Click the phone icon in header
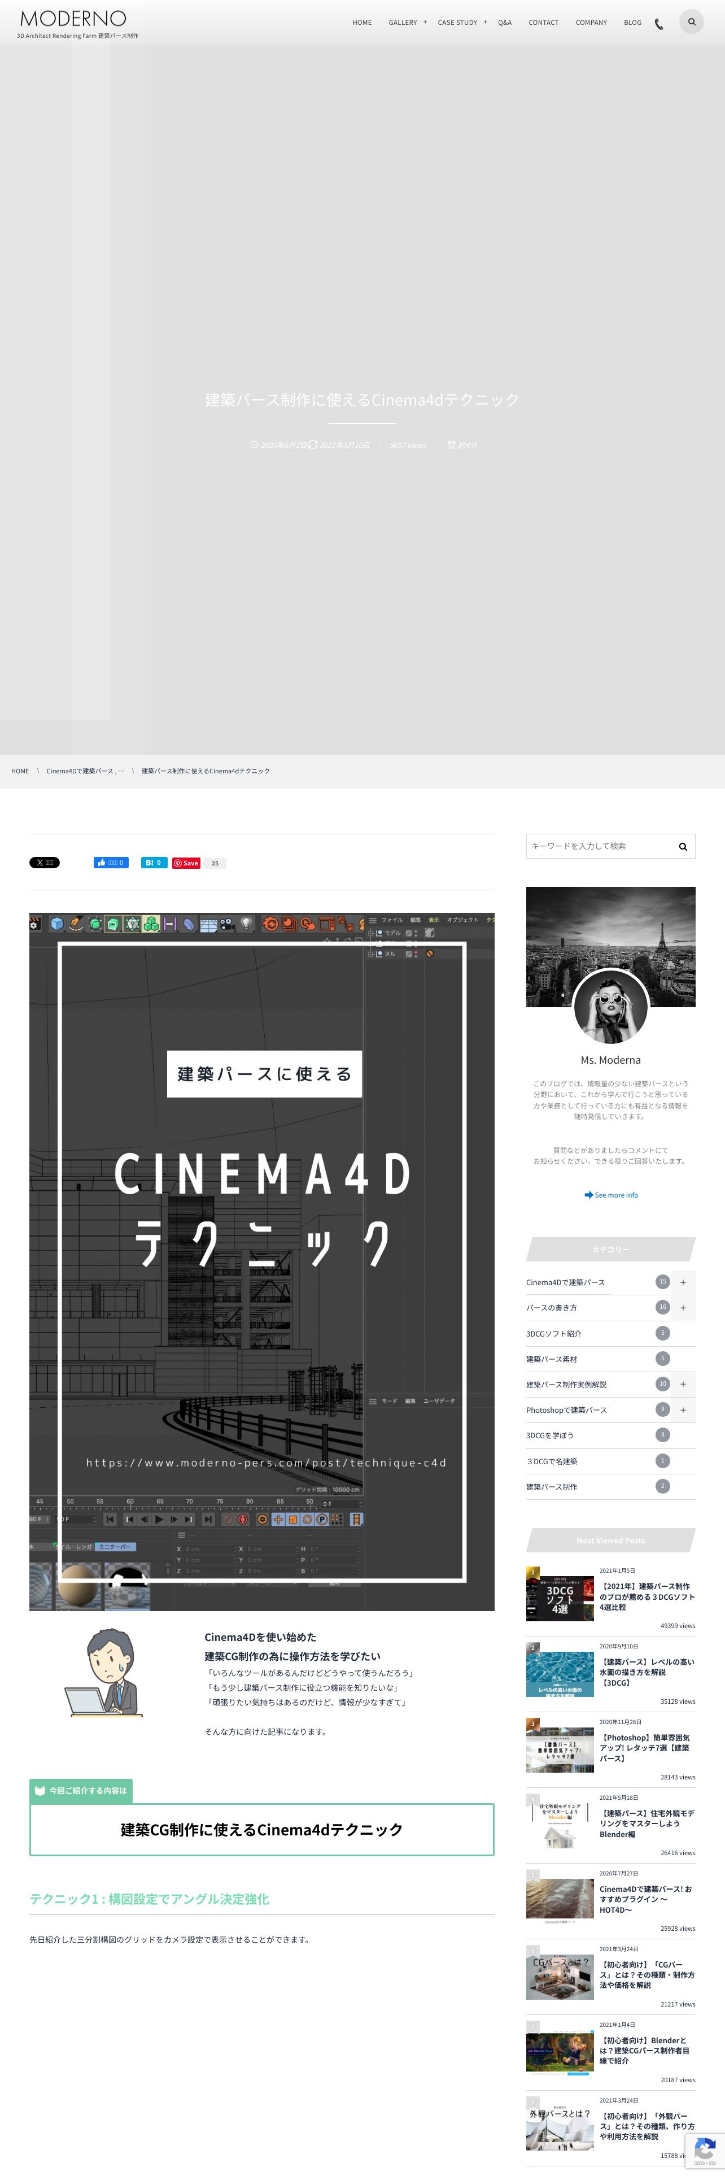This screenshot has height=2176, width=725. coord(659,24)
